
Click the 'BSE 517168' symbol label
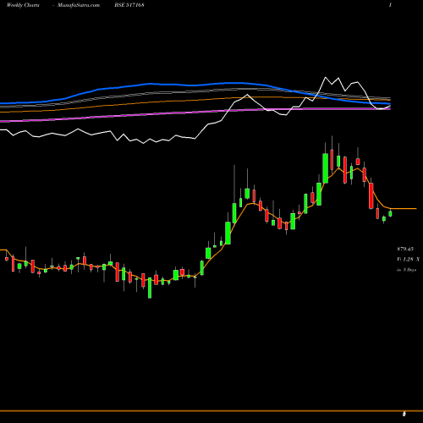[x=129, y=5]
